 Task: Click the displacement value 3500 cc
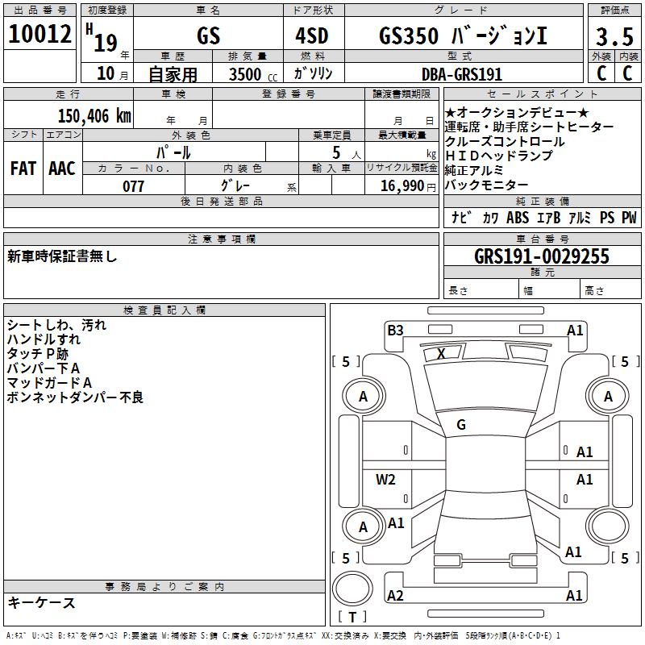click(253, 74)
